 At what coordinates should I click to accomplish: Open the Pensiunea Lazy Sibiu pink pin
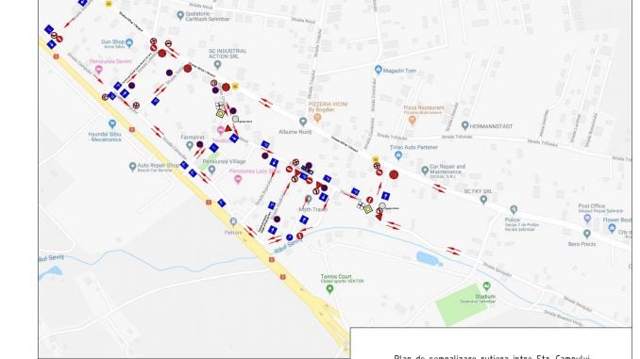[x=238, y=180]
